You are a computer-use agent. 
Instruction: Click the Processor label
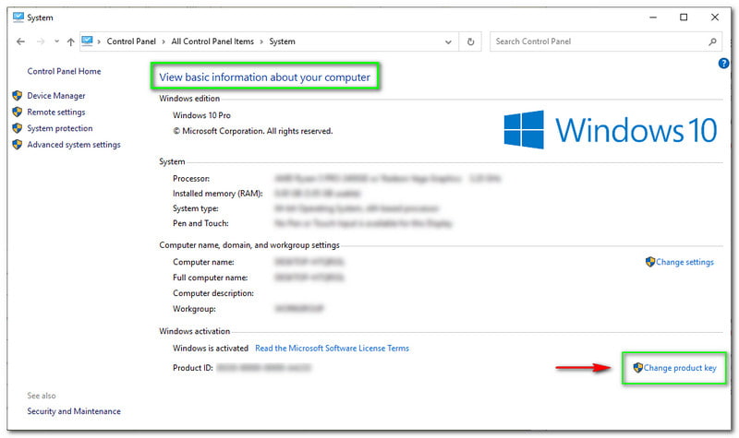pos(191,179)
